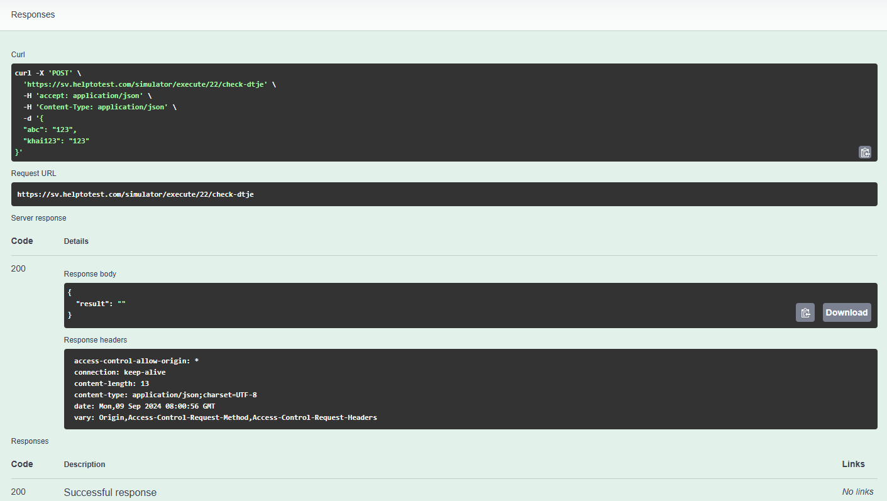Copy the response body to clipboard
The height and width of the screenshot is (501, 887).
(x=805, y=312)
